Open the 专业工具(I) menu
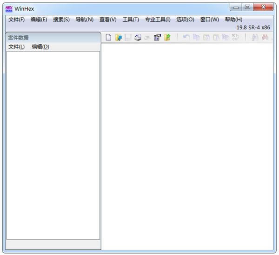Screen dimensions: 279x255 coord(158,20)
